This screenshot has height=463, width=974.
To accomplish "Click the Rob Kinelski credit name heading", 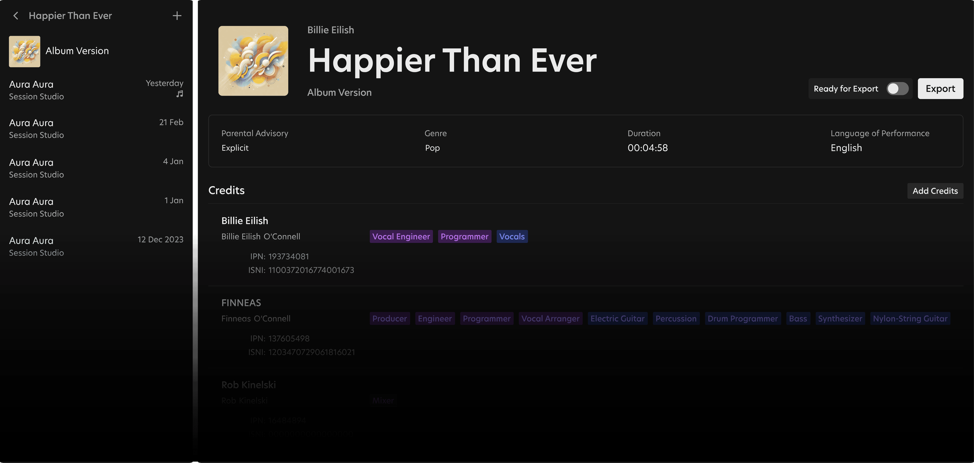I will coord(249,385).
